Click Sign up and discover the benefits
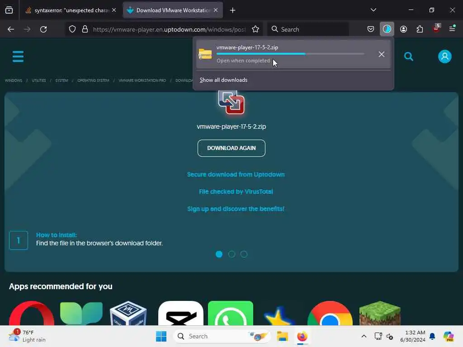 [x=236, y=209]
